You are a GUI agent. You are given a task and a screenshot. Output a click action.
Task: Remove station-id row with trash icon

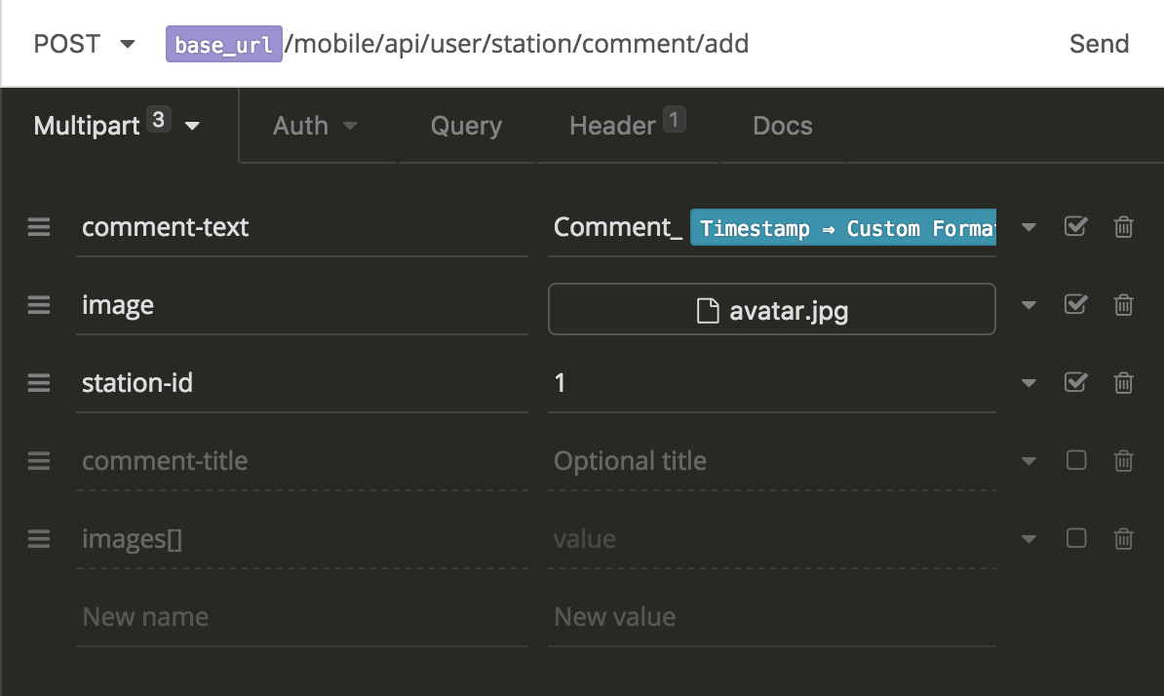tap(1123, 383)
